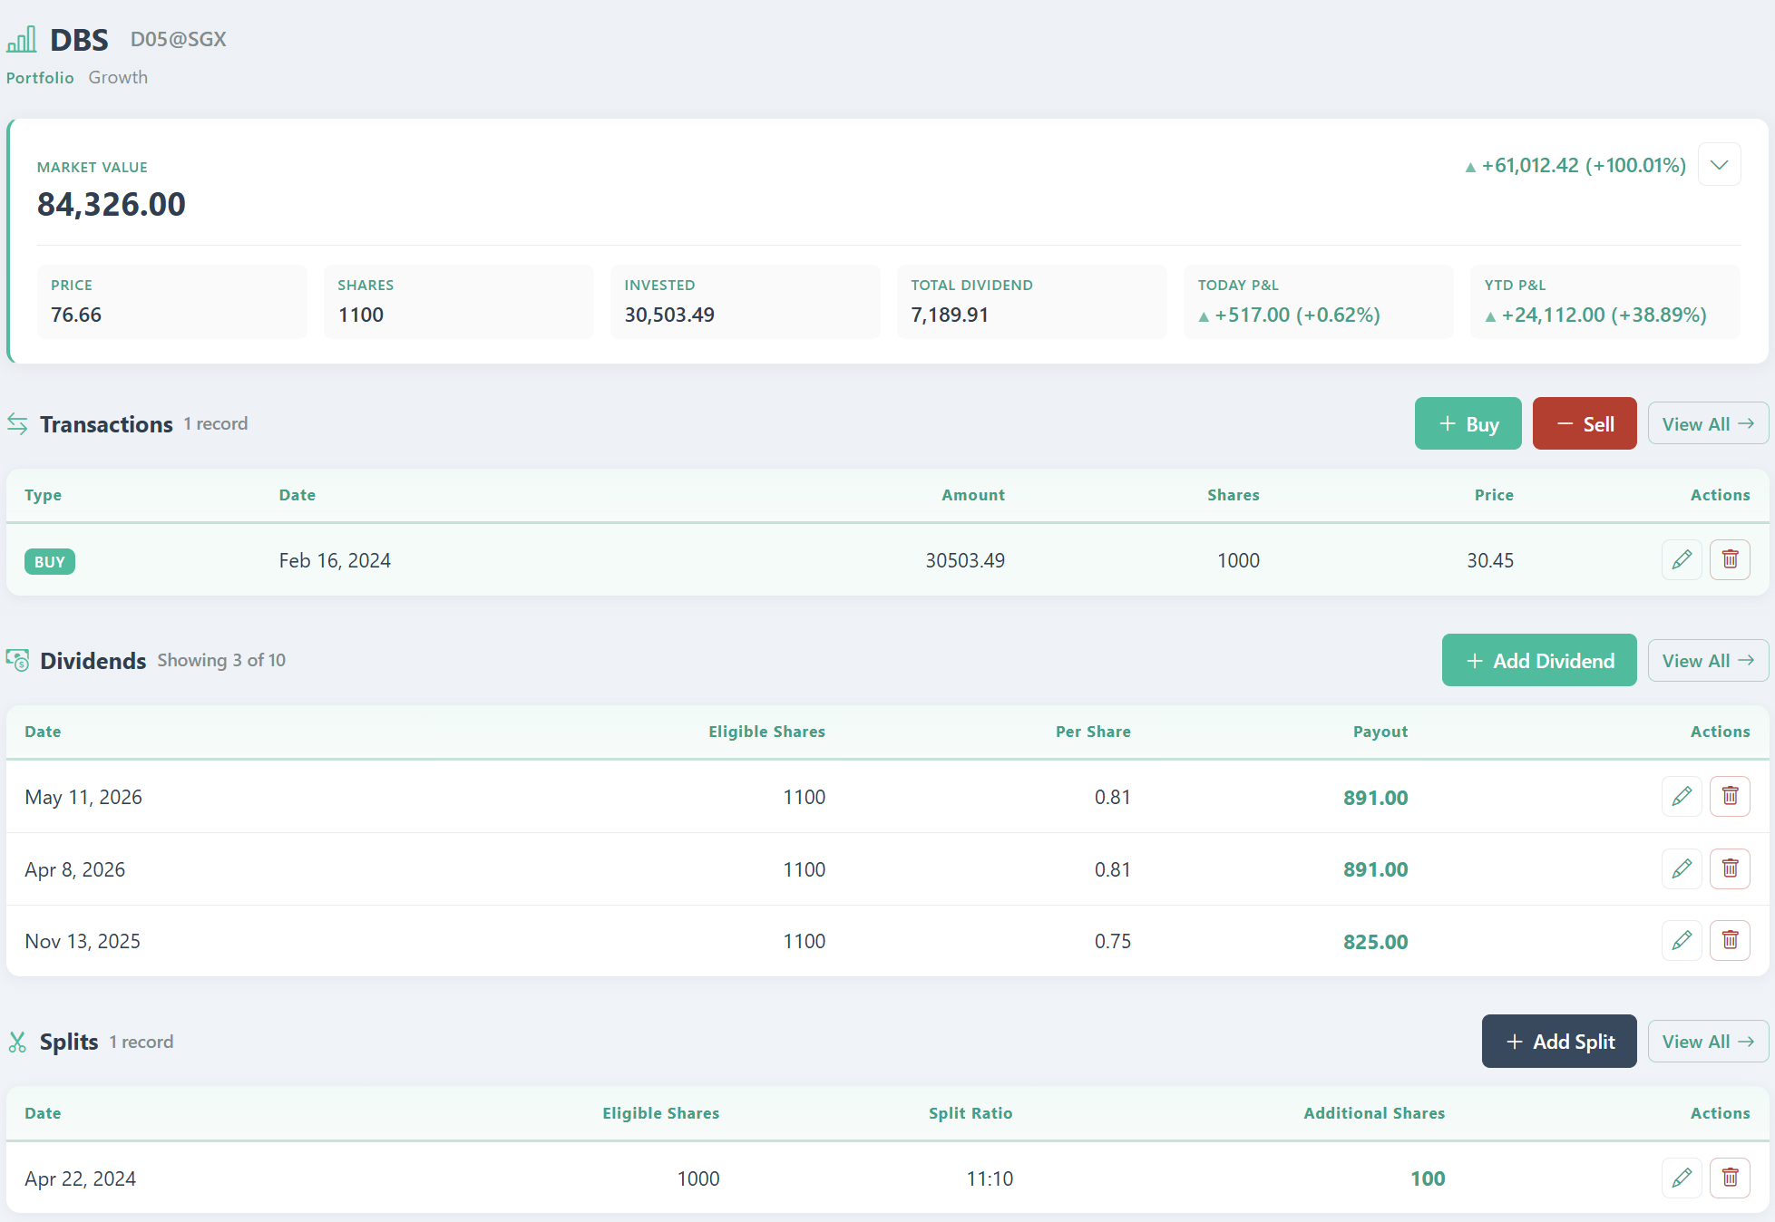This screenshot has height=1222, width=1775.
Task: Click the Nov 13, 2025 payout 825.00
Action: click(x=1376, y=942)
